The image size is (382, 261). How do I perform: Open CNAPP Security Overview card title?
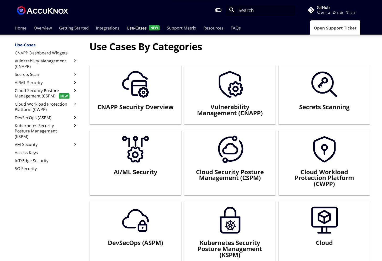(x=135, y=107)
